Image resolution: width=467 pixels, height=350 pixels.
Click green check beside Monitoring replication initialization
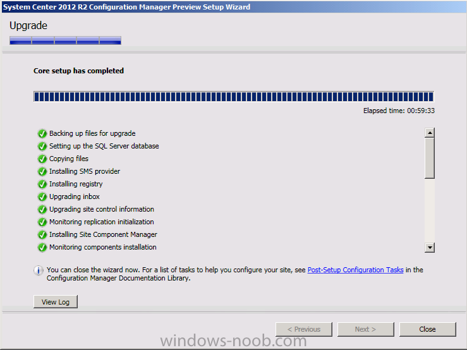[42, 222]
